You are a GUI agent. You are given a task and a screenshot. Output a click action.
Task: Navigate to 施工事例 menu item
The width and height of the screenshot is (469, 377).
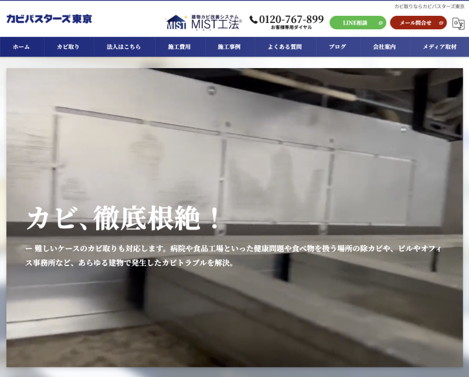click(x=229, y=47)
